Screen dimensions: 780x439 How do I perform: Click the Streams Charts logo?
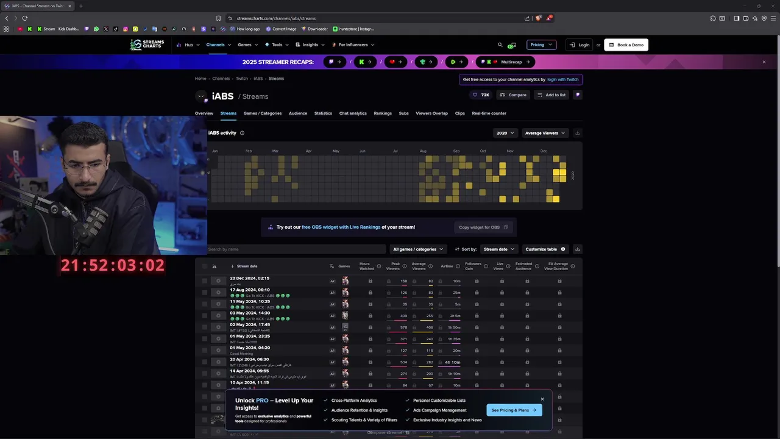pyautogui.click(x=147, y=45)
